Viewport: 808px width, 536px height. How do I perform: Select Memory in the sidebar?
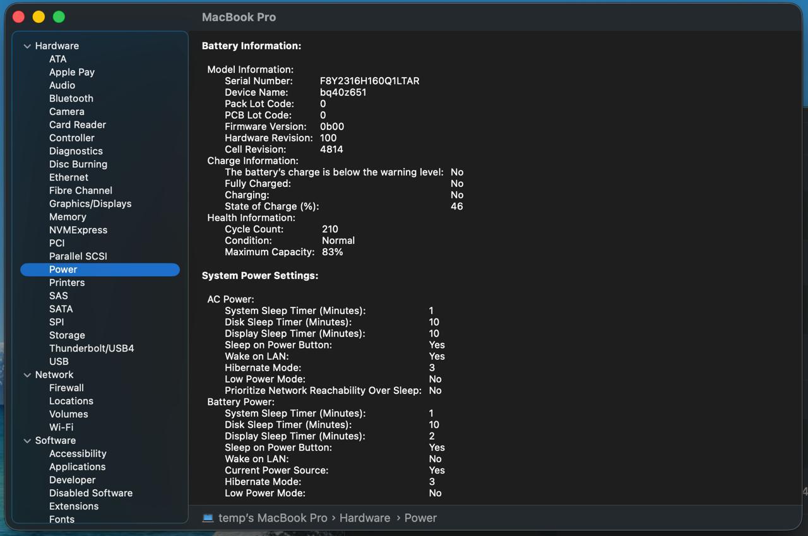point(68,217)
